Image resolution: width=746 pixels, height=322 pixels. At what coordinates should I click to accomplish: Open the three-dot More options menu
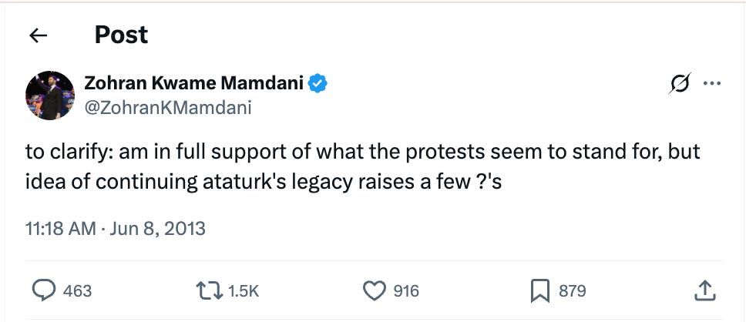712,84
